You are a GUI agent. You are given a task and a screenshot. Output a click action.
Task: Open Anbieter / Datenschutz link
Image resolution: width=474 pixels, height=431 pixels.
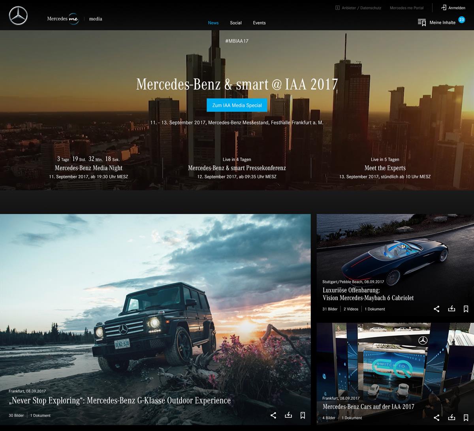click(x=362, y=8)
